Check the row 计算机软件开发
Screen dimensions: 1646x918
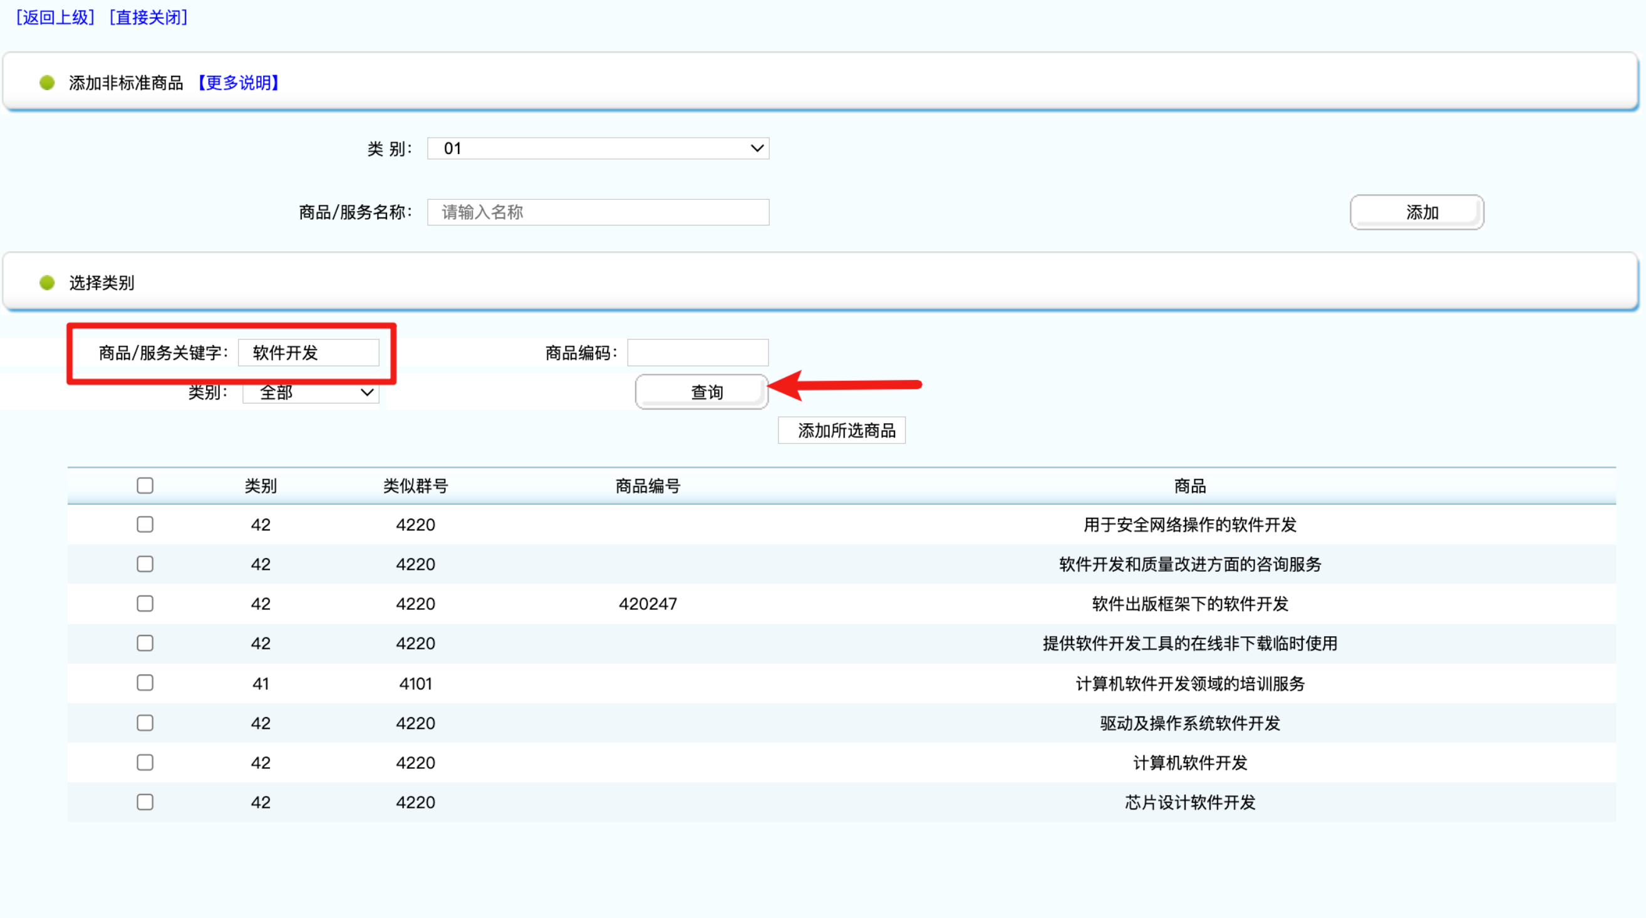pyautogui.click(x=145, y=763)
